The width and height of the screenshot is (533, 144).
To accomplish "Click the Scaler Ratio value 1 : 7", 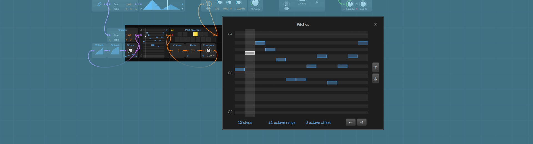I will [129, 40].
